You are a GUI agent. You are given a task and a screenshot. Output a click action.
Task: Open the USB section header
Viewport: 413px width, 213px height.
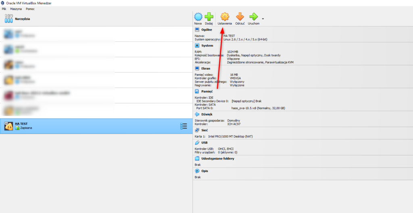click(204, 143)
